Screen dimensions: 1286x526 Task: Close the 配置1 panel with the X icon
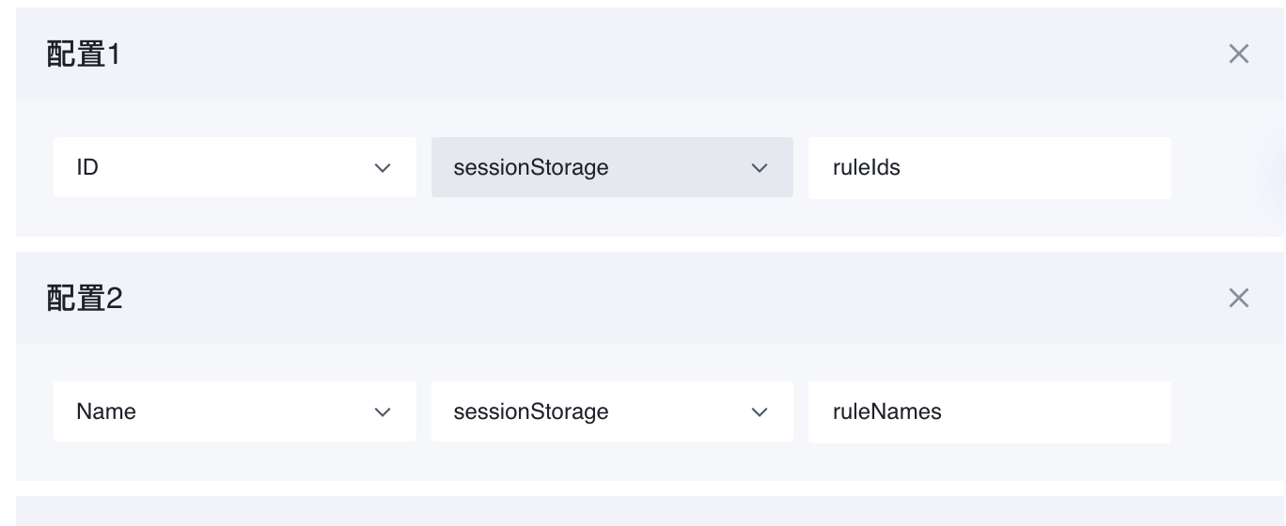(x=1238, y=54)
